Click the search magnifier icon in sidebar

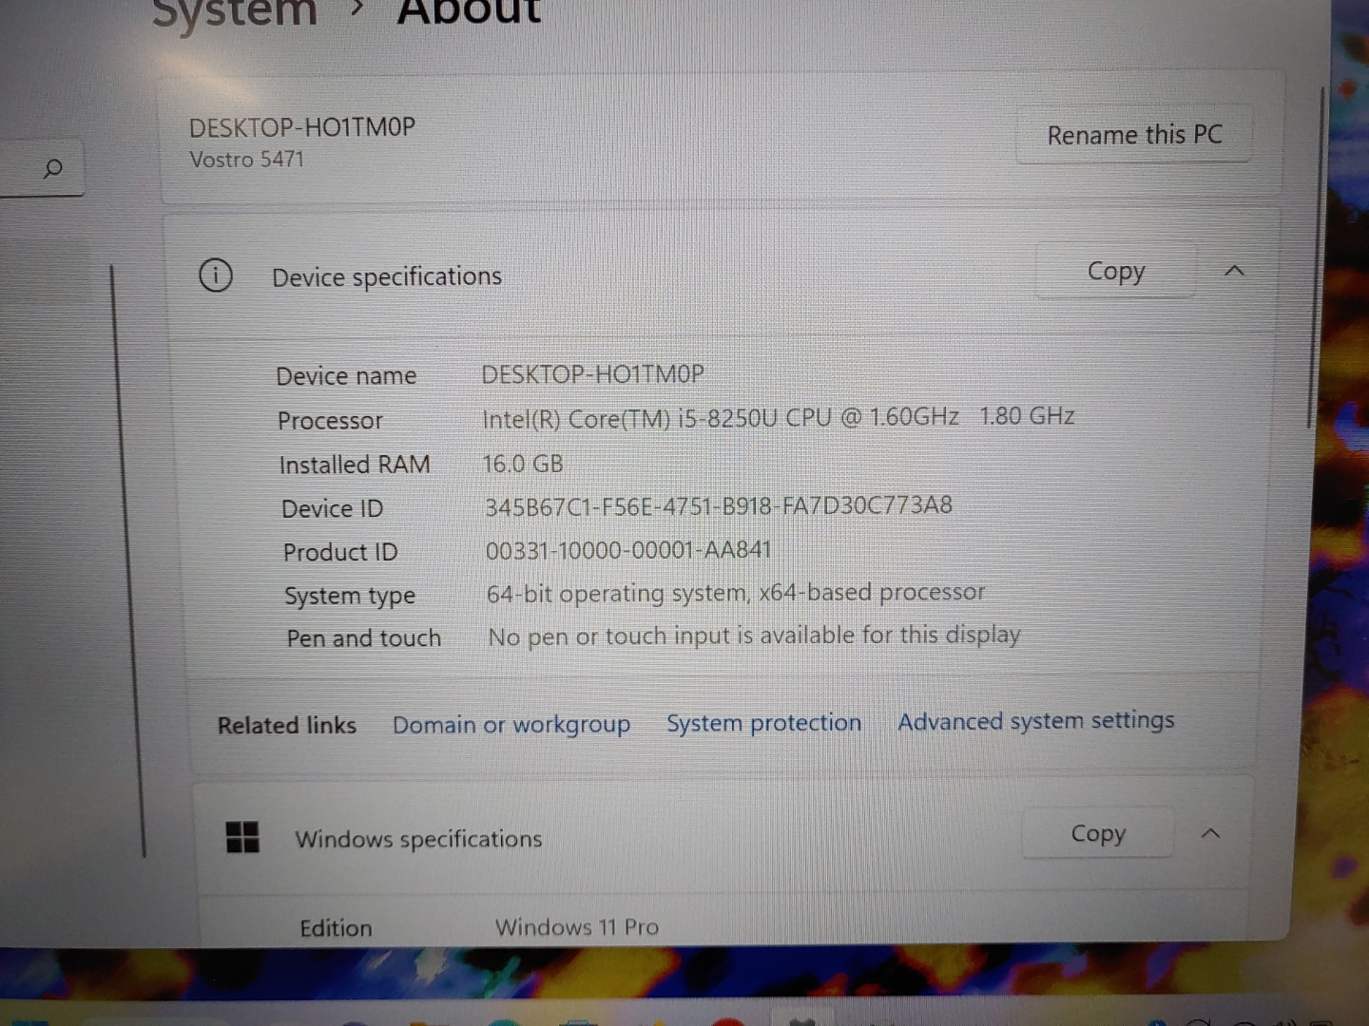click(x=53, y=169)
